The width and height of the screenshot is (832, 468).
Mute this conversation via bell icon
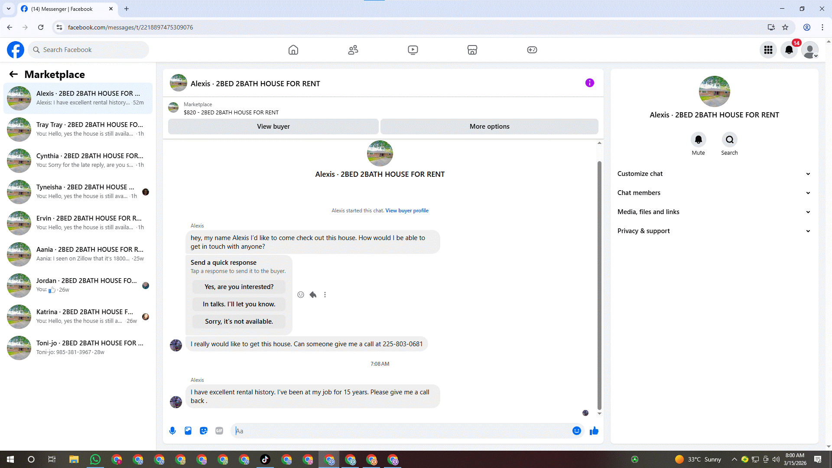coord(699,140)
